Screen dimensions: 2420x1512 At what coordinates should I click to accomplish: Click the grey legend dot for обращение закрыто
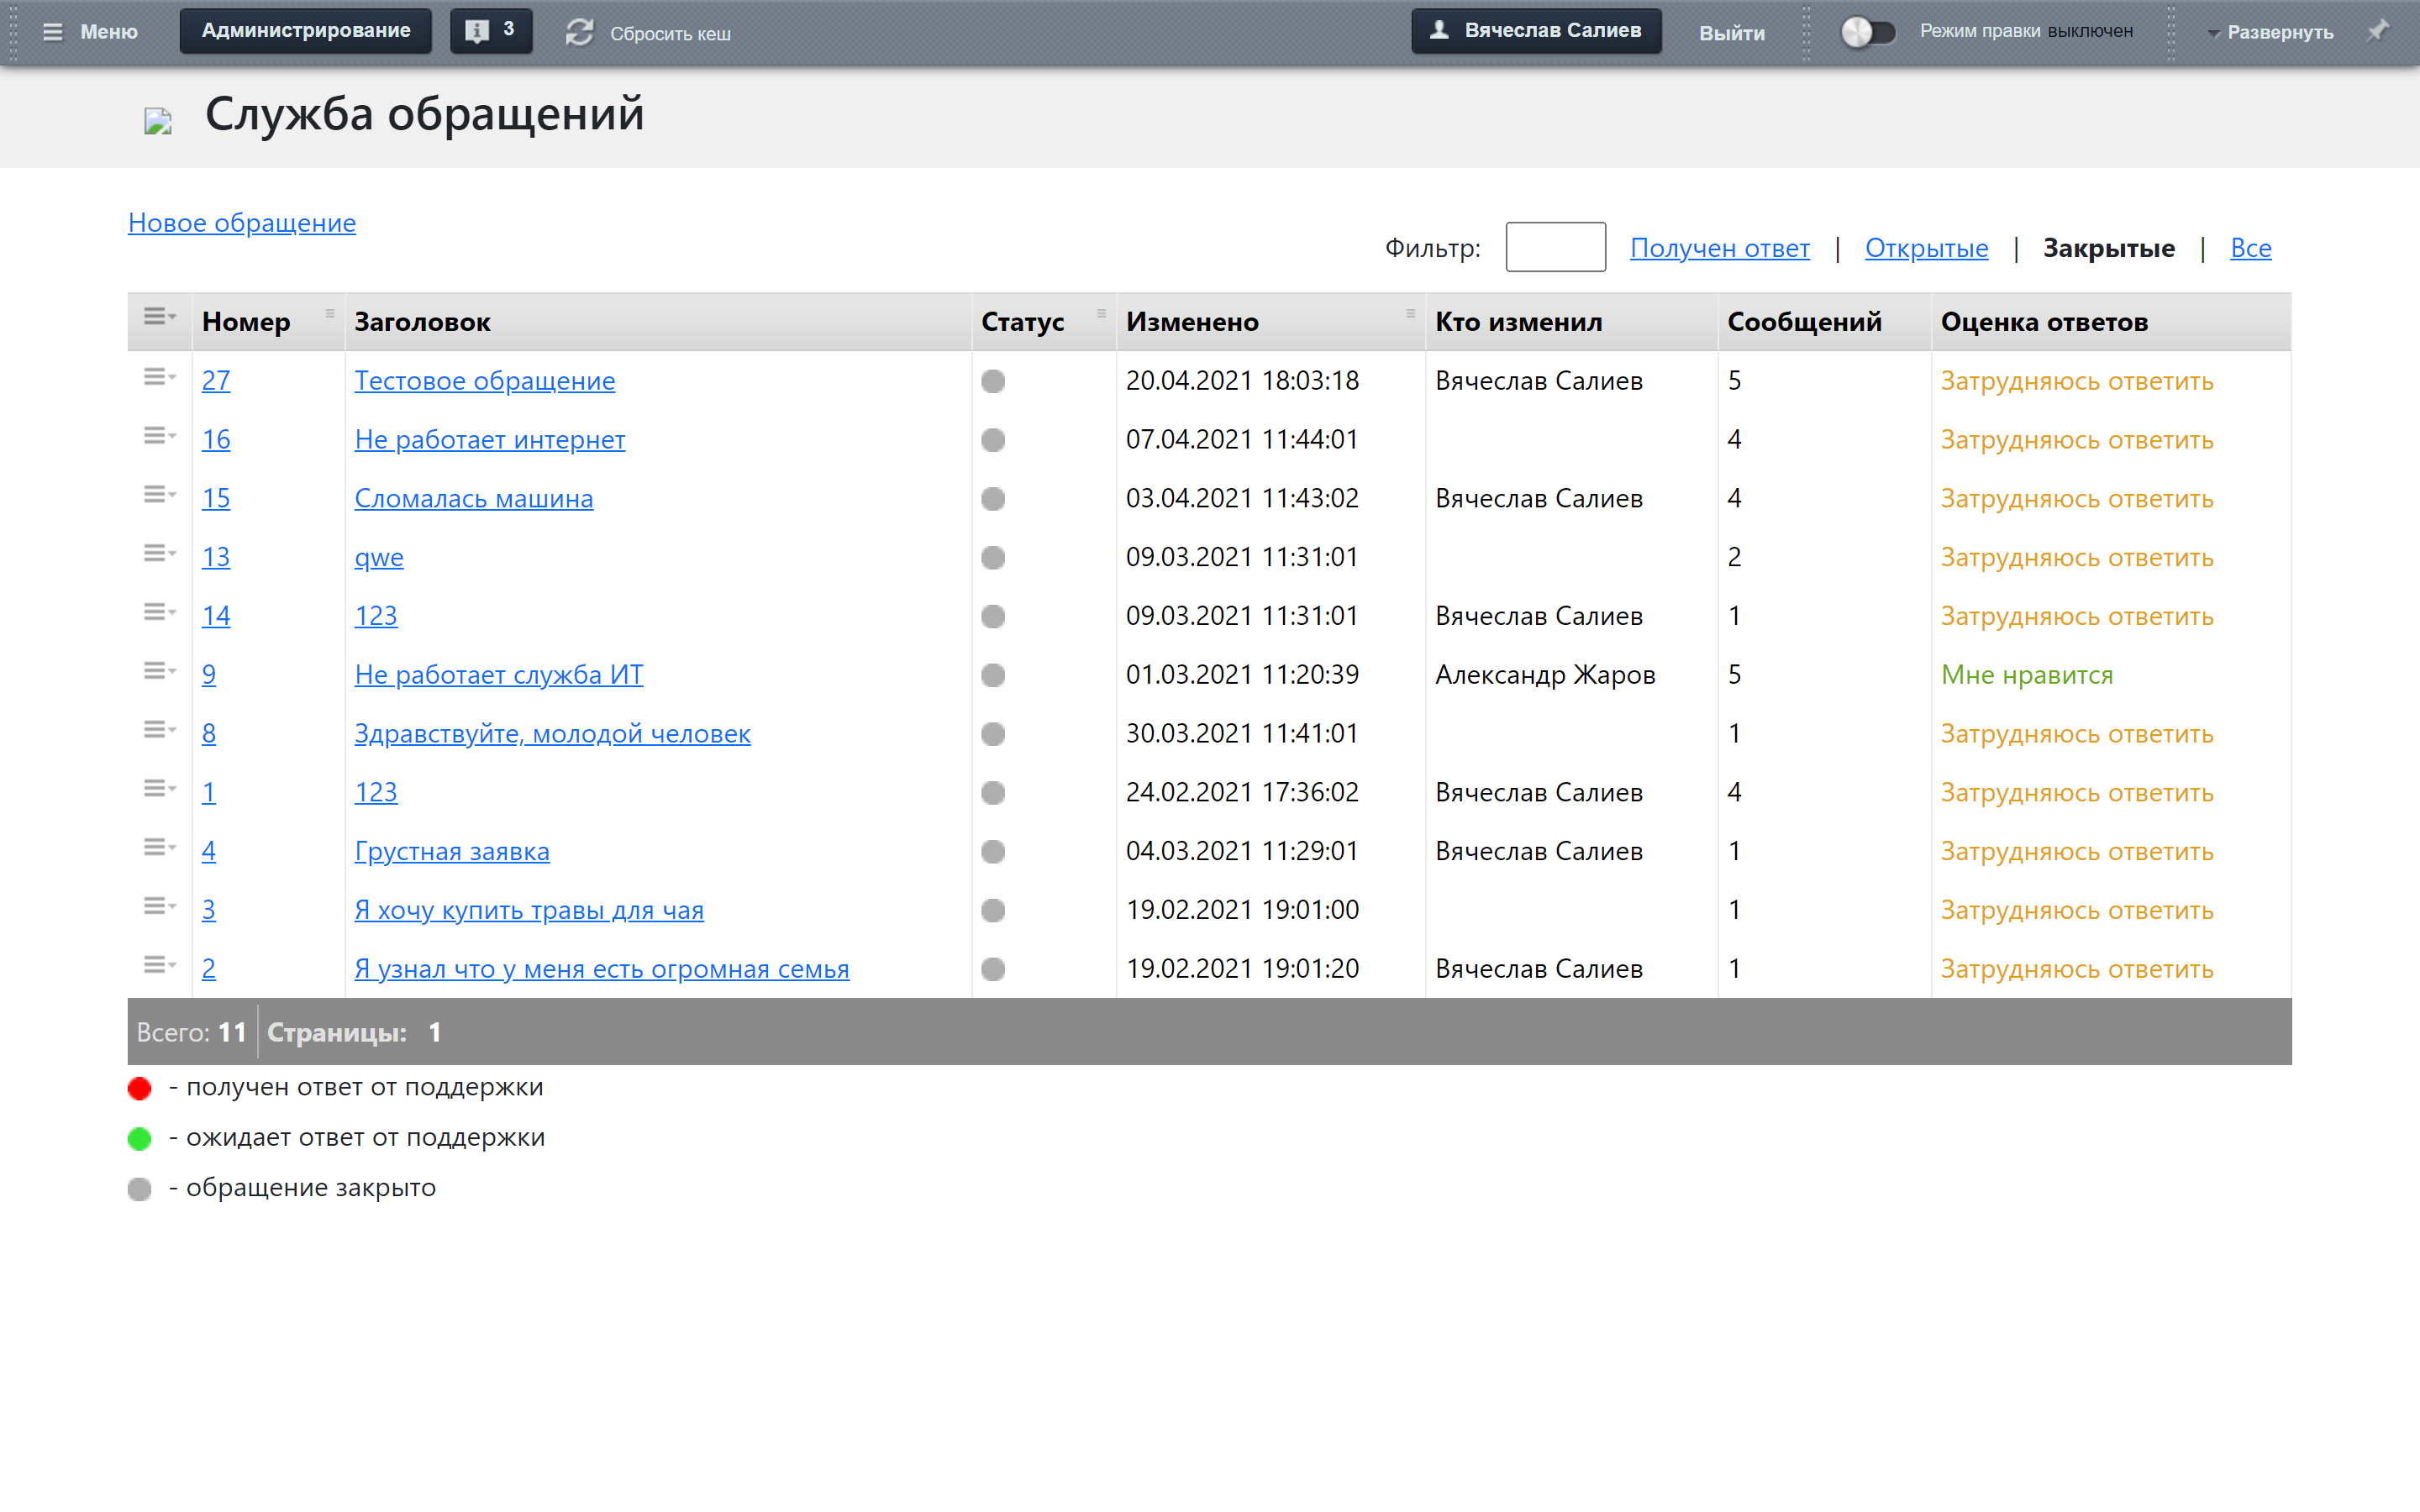coord(140,1189)
